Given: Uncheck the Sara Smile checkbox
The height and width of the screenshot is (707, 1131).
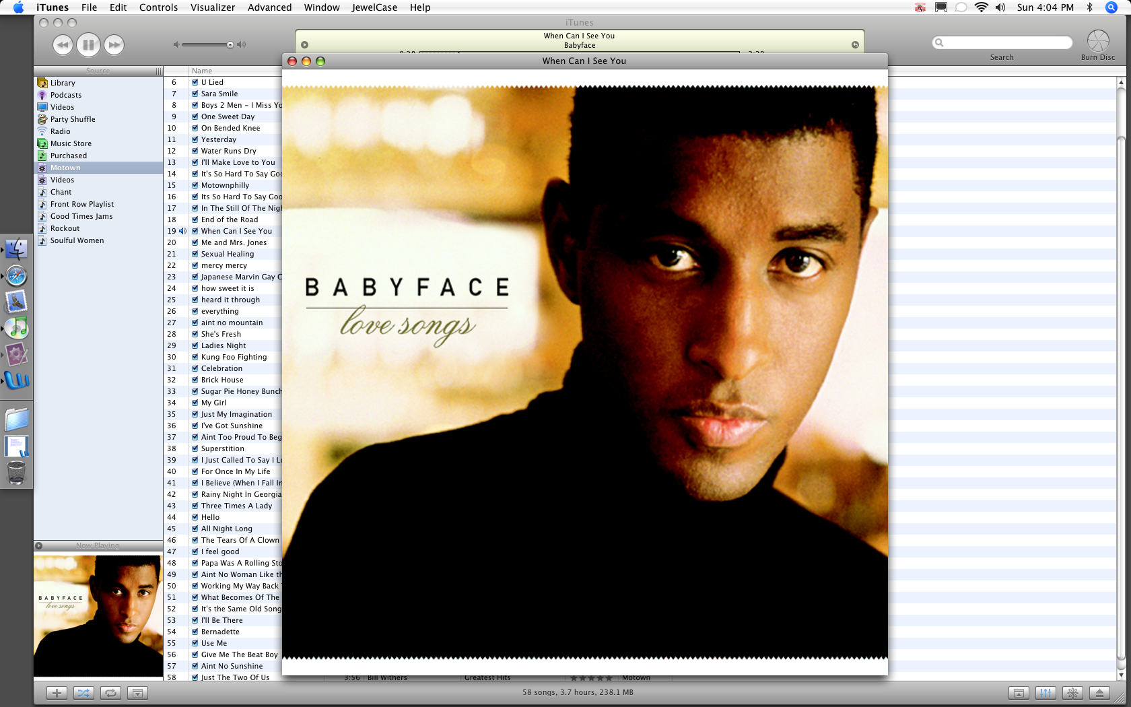Looking at the screenshot, I should (x=195, y=94).
